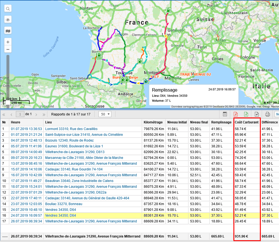Open Cadaujac 33140, Rue Gourdin 74-104
The height and width of the screenshot is (242, 279).
pos(74,169)
